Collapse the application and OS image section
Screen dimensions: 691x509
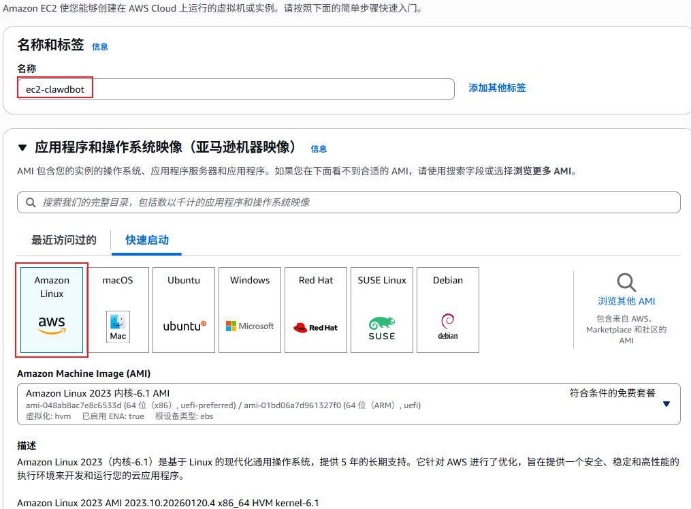tap(22, 148)
